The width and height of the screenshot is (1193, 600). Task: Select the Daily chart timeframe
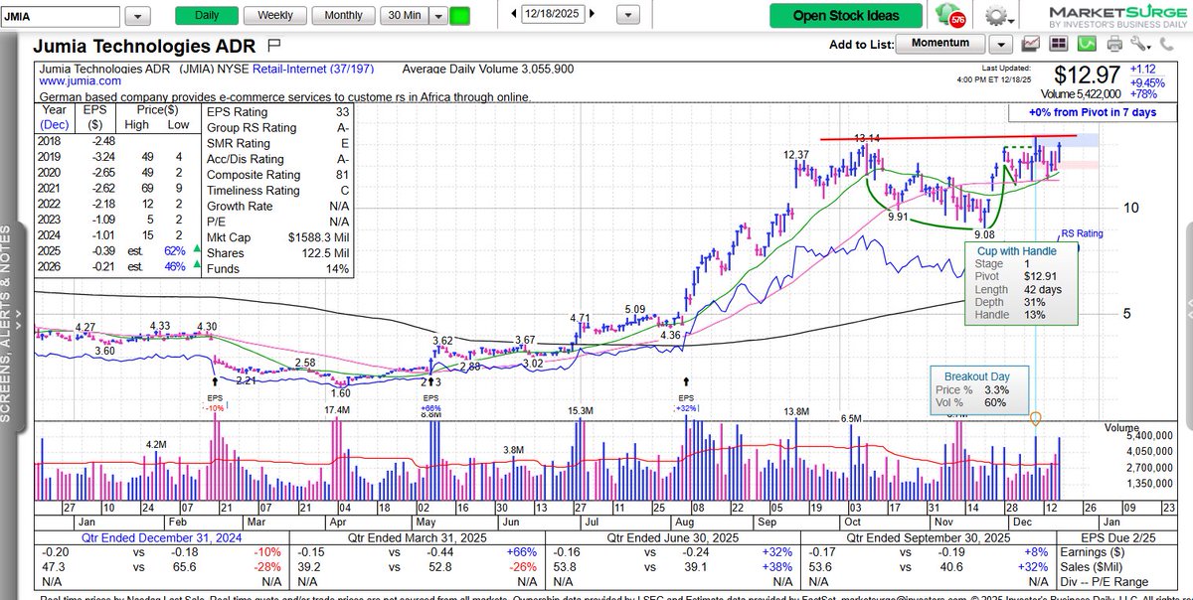(207, 16)
